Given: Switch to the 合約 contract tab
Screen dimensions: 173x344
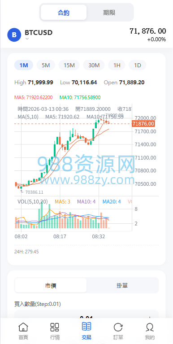Looking at the screenshot, I should tap(64, 13).
